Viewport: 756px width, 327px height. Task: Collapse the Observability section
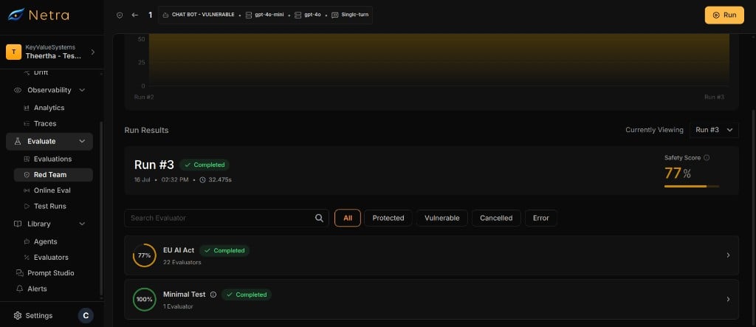[82, 90]
